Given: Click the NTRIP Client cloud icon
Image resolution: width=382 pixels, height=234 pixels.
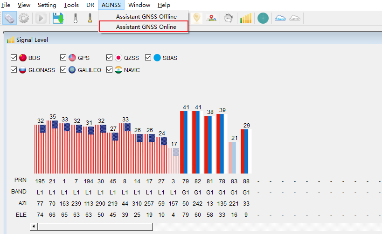Looking at the screenshot, I should pyautogui.click(x=280, y=18).
